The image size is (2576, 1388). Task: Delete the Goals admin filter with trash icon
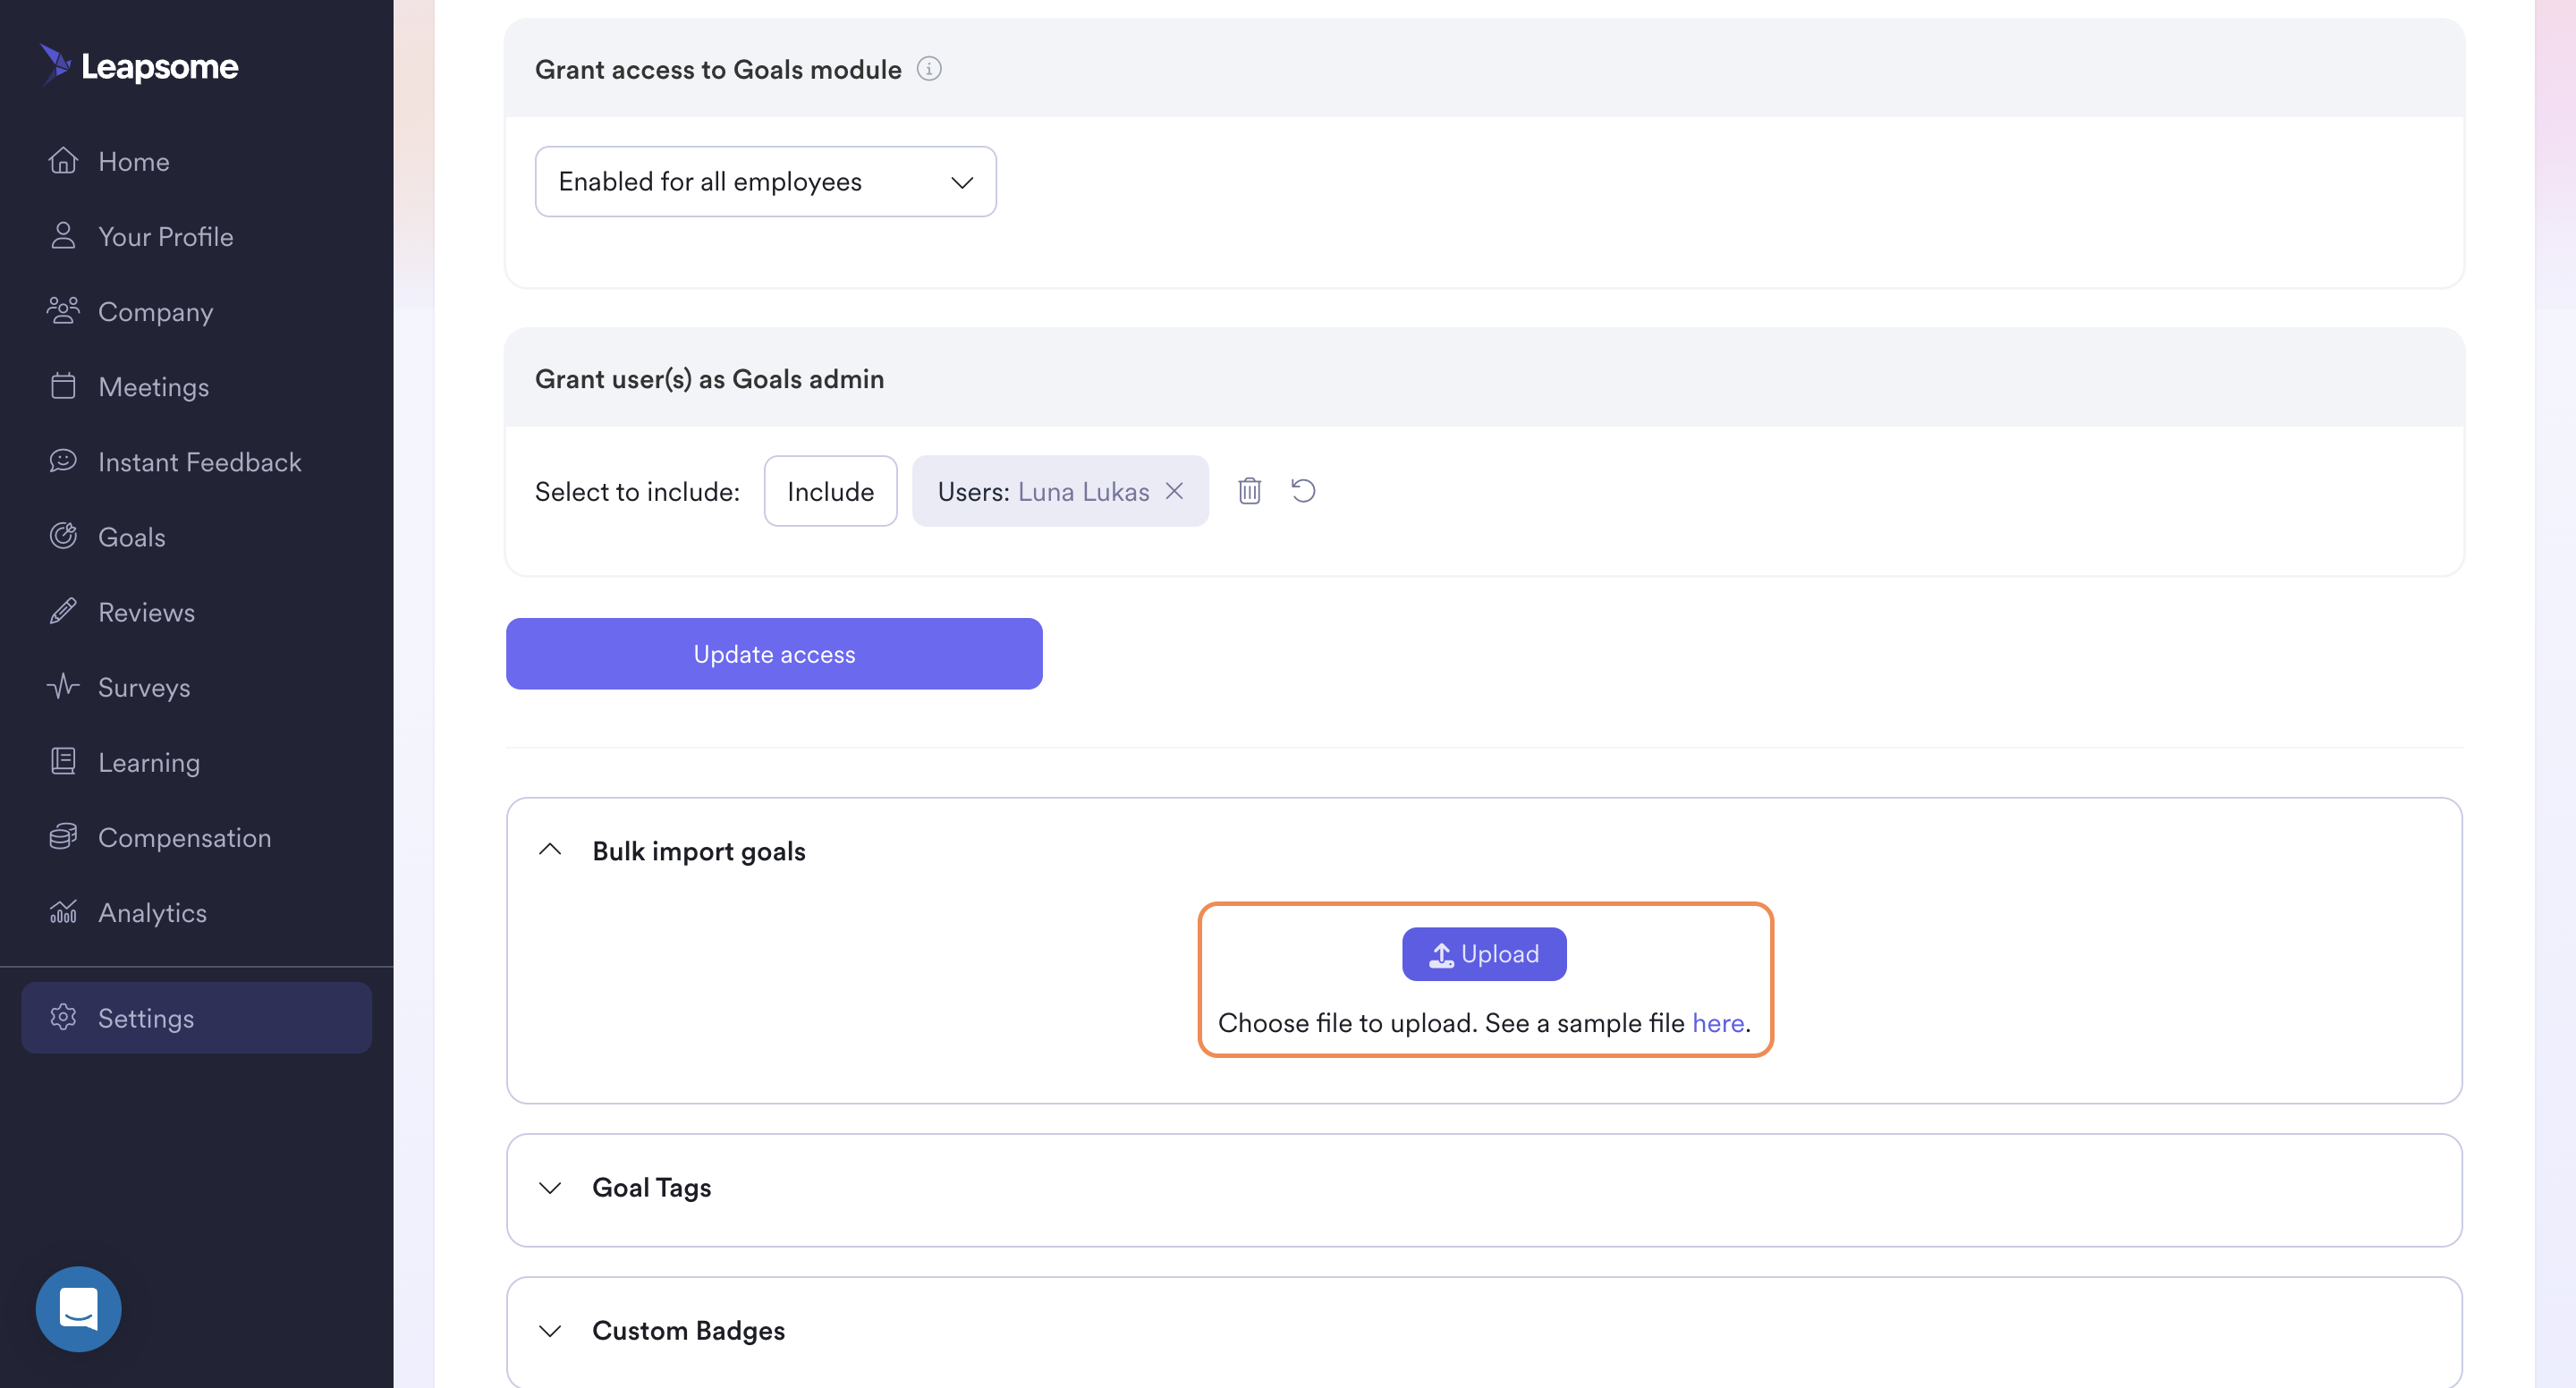[1249, 490]
